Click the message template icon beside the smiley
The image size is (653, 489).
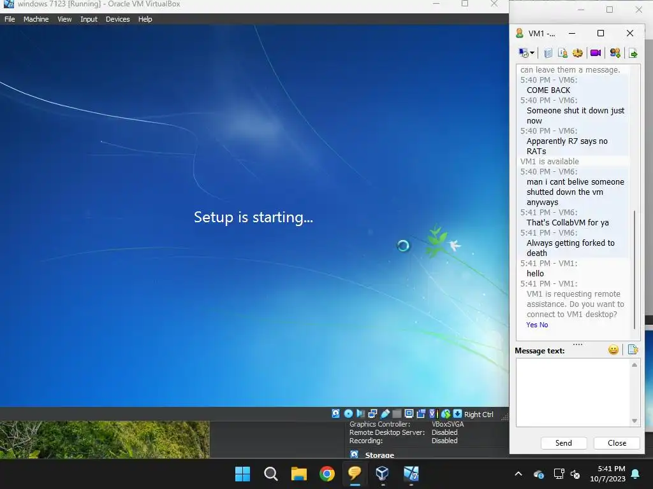pyautogui.click(x=633, y=350)
